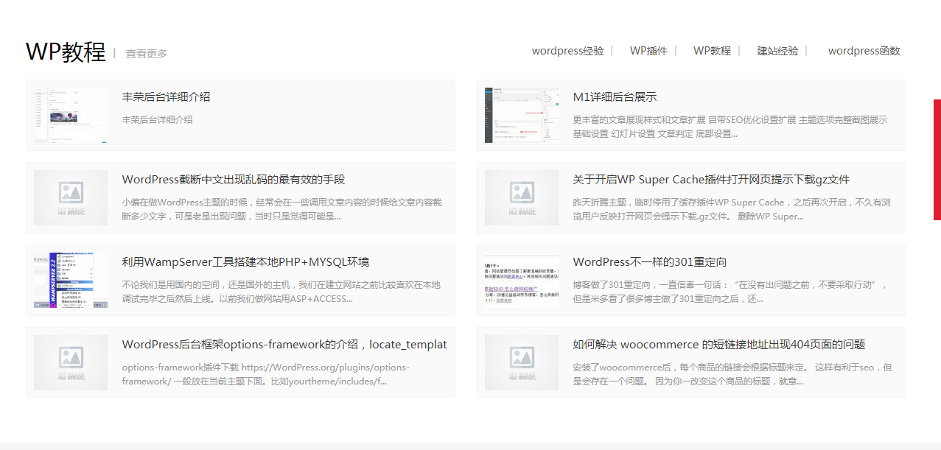Open the WP Super Cache gz文件 article
Viewport: 941px width, 450px height.
[713, 179]
